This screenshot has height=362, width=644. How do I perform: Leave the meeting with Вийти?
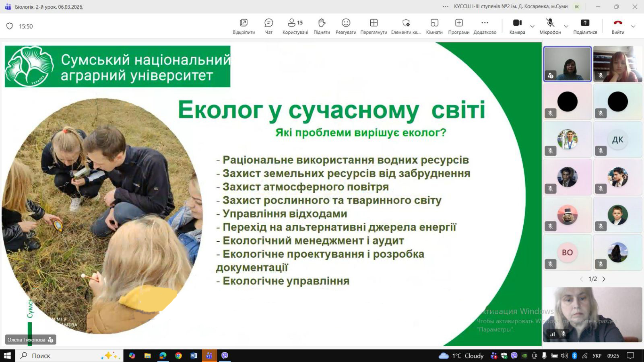pyautogui.click(x=618, y=26)
